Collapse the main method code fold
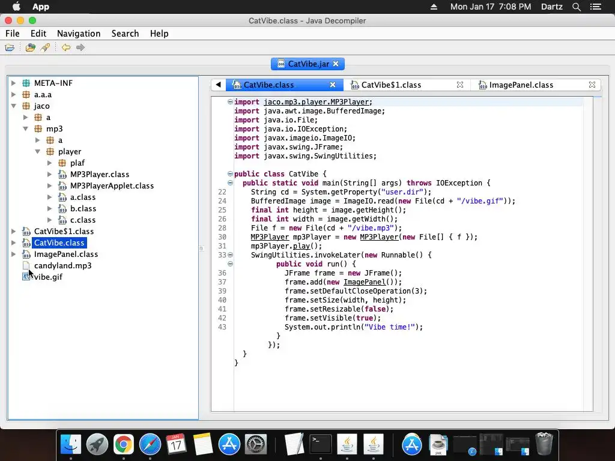This screenshot has height=461, width=615. click(x=230, y=182)
